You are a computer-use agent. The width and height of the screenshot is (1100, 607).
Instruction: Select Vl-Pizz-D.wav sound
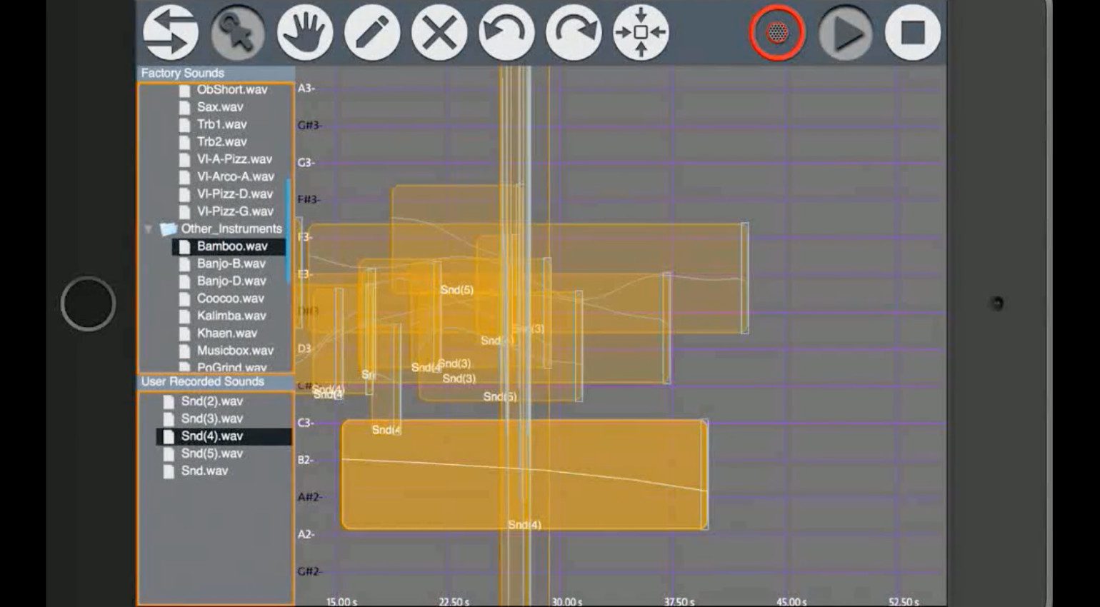pyautogui.click(x=235, y=194)
